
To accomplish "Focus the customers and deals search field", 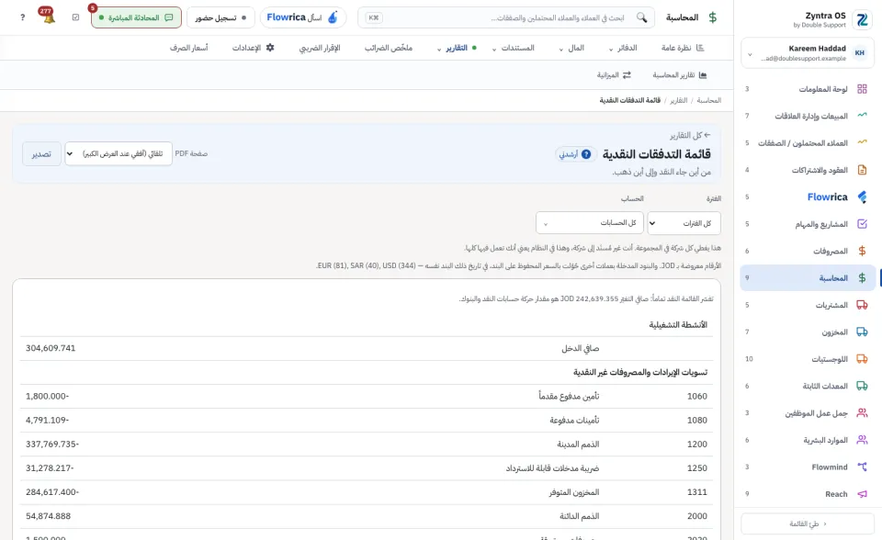I will pos(506,17).
